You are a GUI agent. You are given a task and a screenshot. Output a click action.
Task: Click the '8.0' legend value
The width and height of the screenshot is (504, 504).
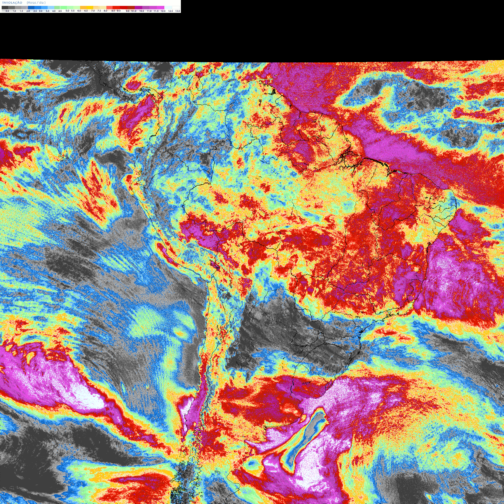tap(105, 11)
